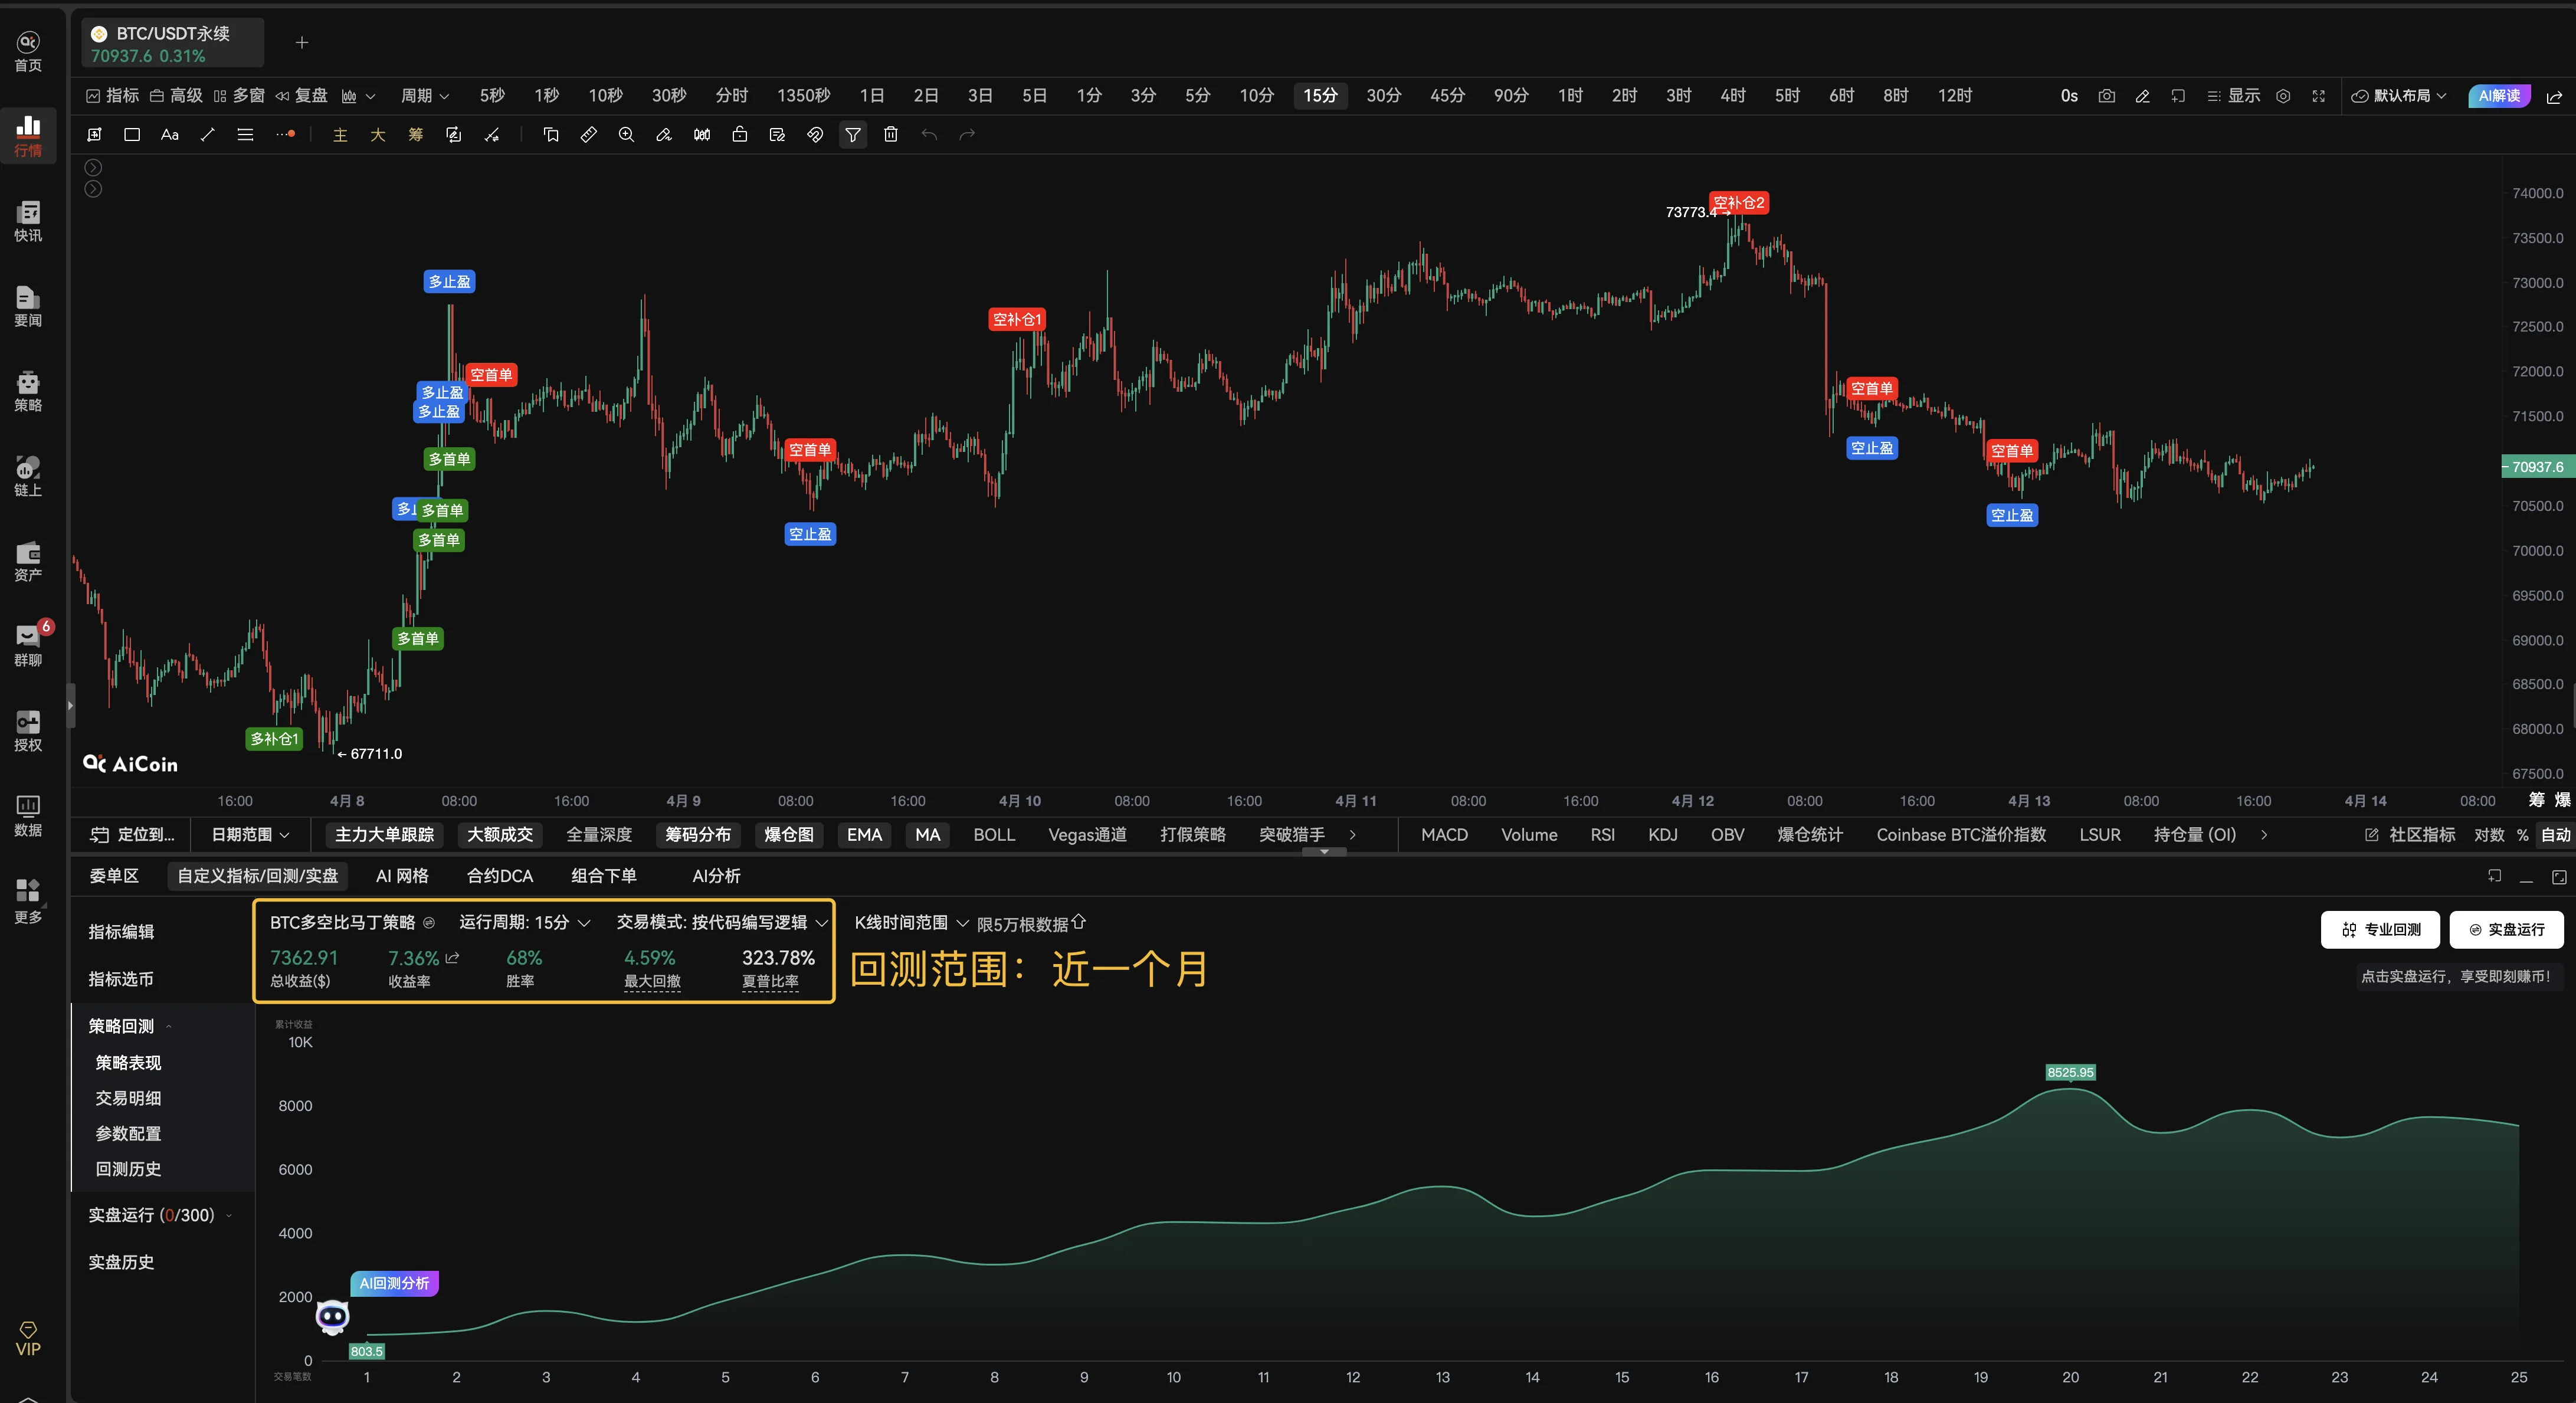Open the hexagon chart settings icon

tap(2283, 96)
